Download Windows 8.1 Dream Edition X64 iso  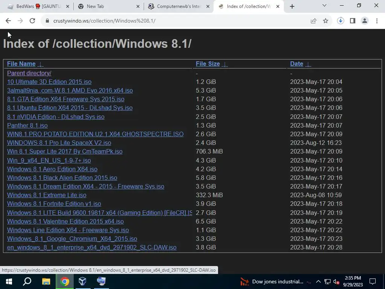[x=86, y=187]
